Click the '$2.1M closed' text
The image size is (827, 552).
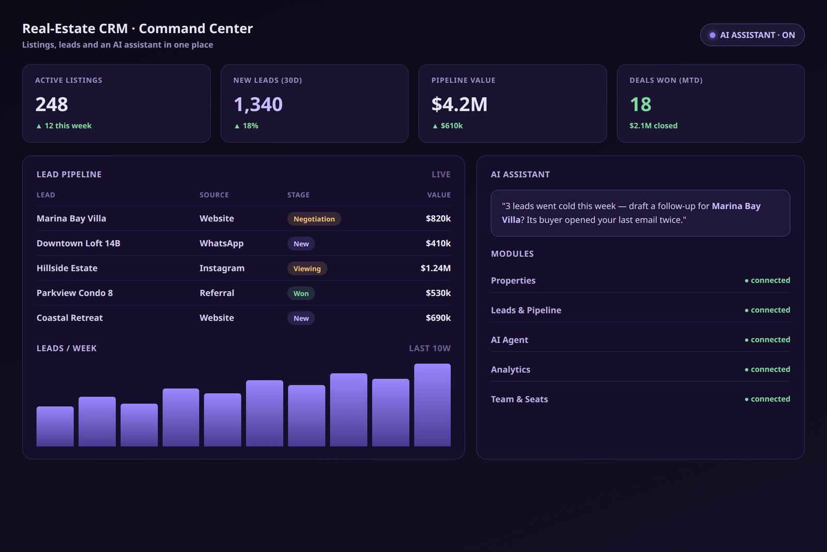click(653, 126)
